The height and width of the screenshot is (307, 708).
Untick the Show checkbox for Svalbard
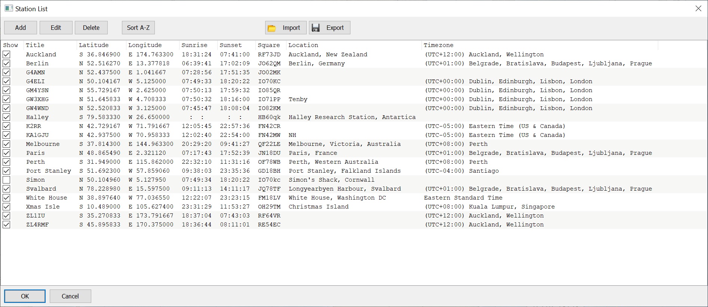click(6, 189)
